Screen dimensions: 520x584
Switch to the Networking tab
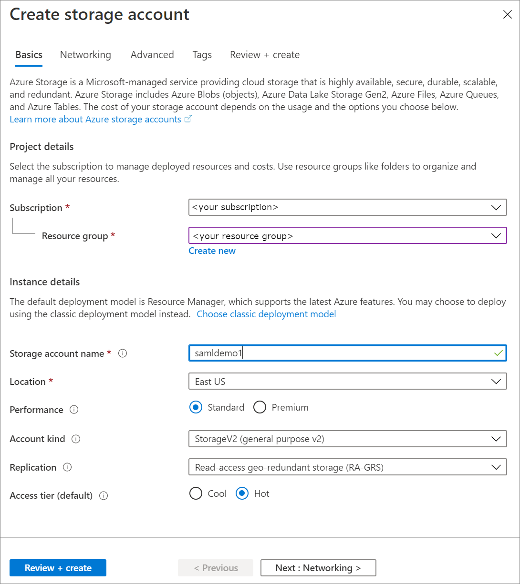coord(85,55)
